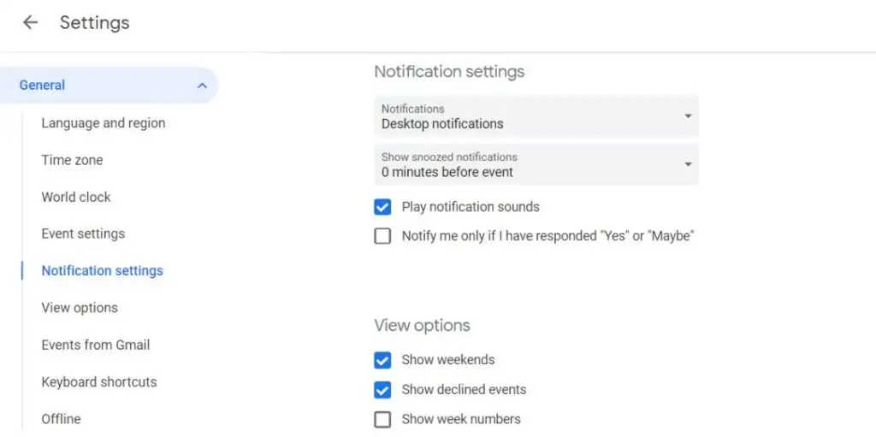The width and height of the screenshot is (876, 437).
Task: Open the Notifications dropdown
Action: 536,116
